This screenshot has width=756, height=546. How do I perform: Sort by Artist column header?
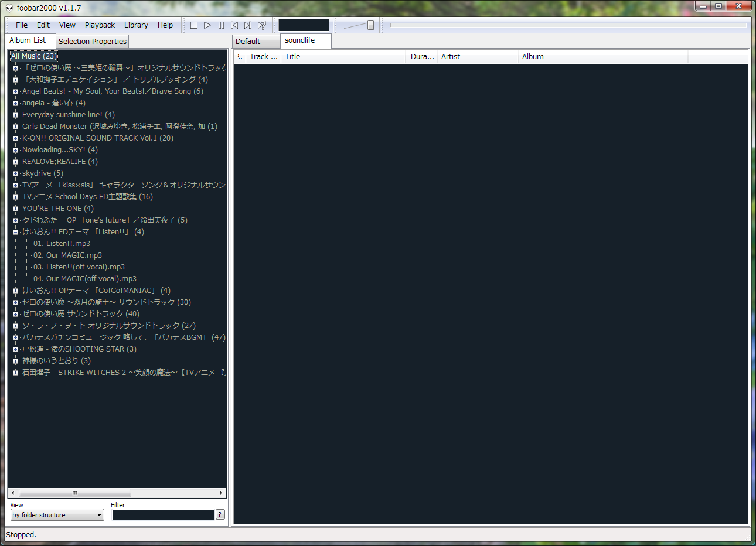pos(478,57)
